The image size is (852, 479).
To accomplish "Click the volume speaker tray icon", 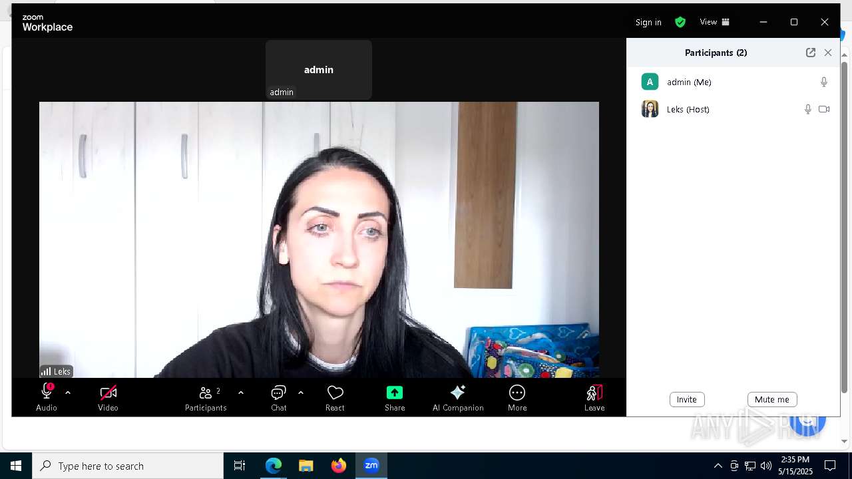I will [766, 466].
